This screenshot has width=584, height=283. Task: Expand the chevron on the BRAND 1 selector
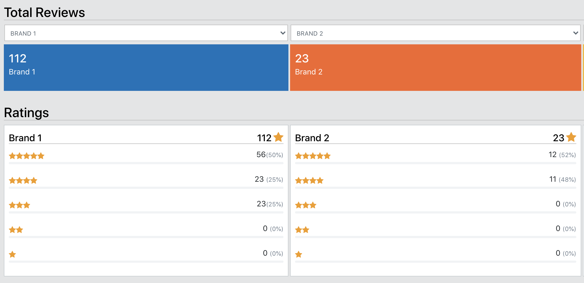(x=283, y=33)
